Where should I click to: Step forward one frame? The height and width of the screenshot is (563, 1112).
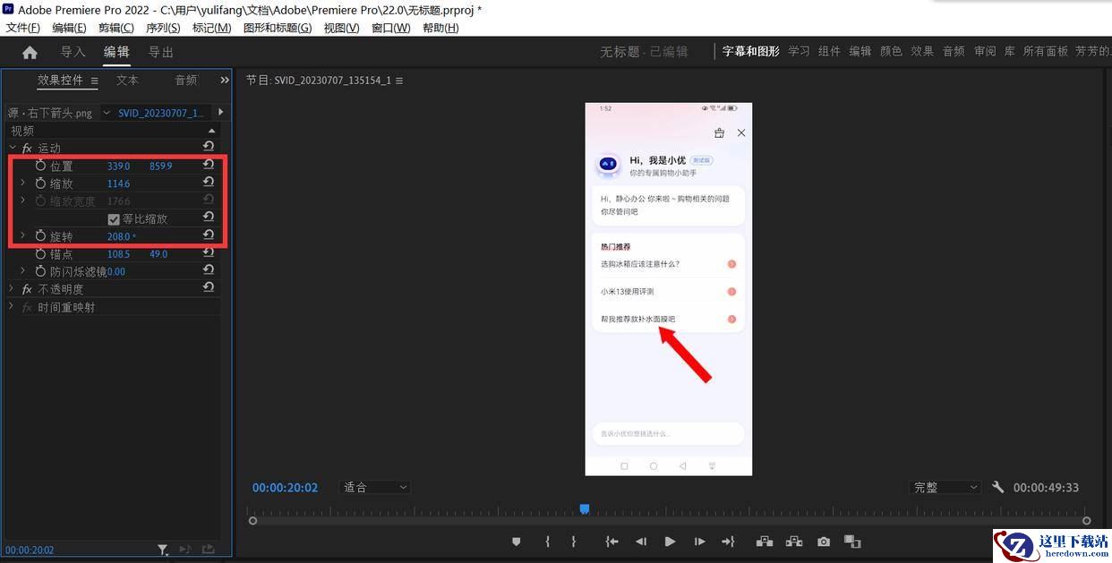(x=700, y=542)
